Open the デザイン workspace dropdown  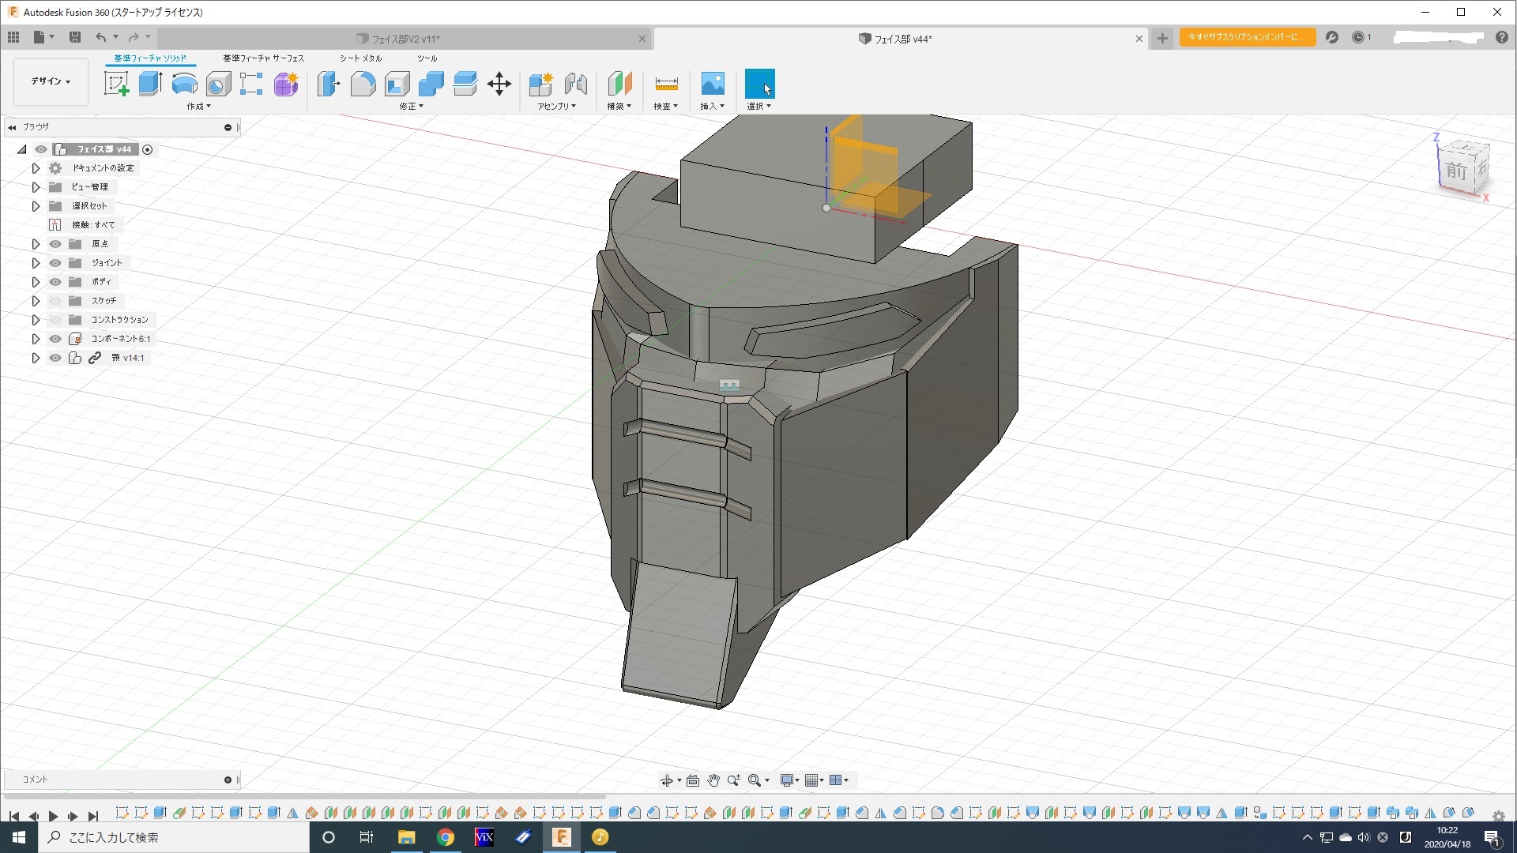coord(51,81)
